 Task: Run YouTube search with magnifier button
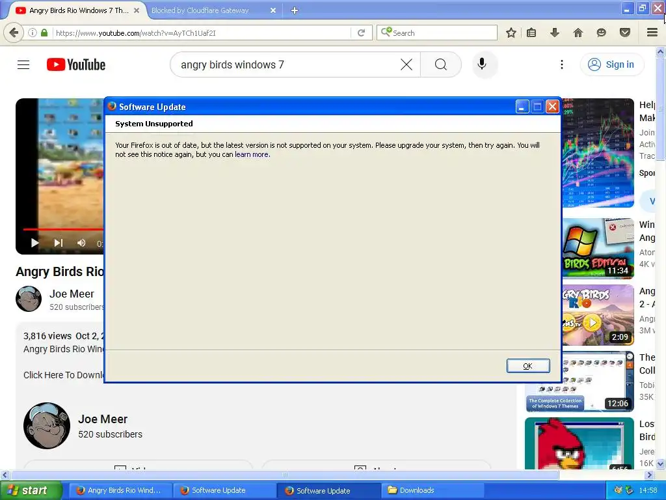[x=441, y=64]
